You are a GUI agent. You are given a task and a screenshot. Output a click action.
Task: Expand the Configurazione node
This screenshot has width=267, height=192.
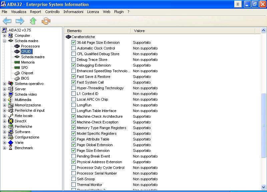pyautogui.click(x=4, y=137)
